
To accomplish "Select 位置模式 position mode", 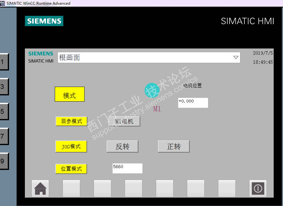I will pos(71,169).
